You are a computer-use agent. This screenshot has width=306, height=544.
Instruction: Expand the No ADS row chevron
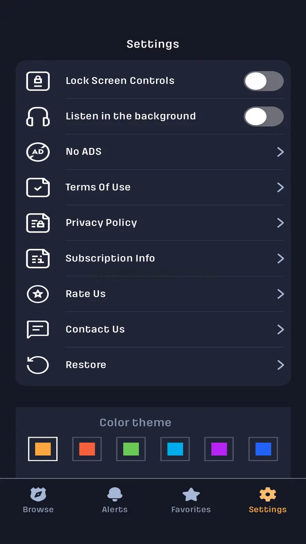pyautogui.click(x=280, y=152)
